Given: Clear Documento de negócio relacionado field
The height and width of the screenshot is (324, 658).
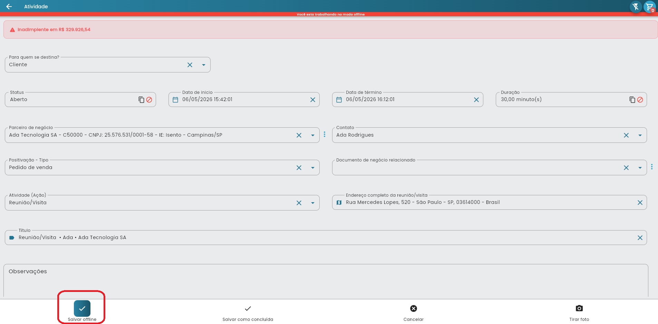Looking at the screenshot, I should click(x=626, y=168).
